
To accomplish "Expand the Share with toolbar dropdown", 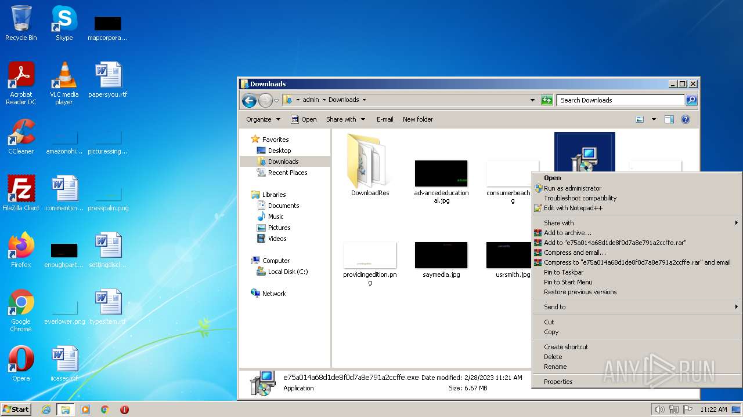I will tap(346, 119).
